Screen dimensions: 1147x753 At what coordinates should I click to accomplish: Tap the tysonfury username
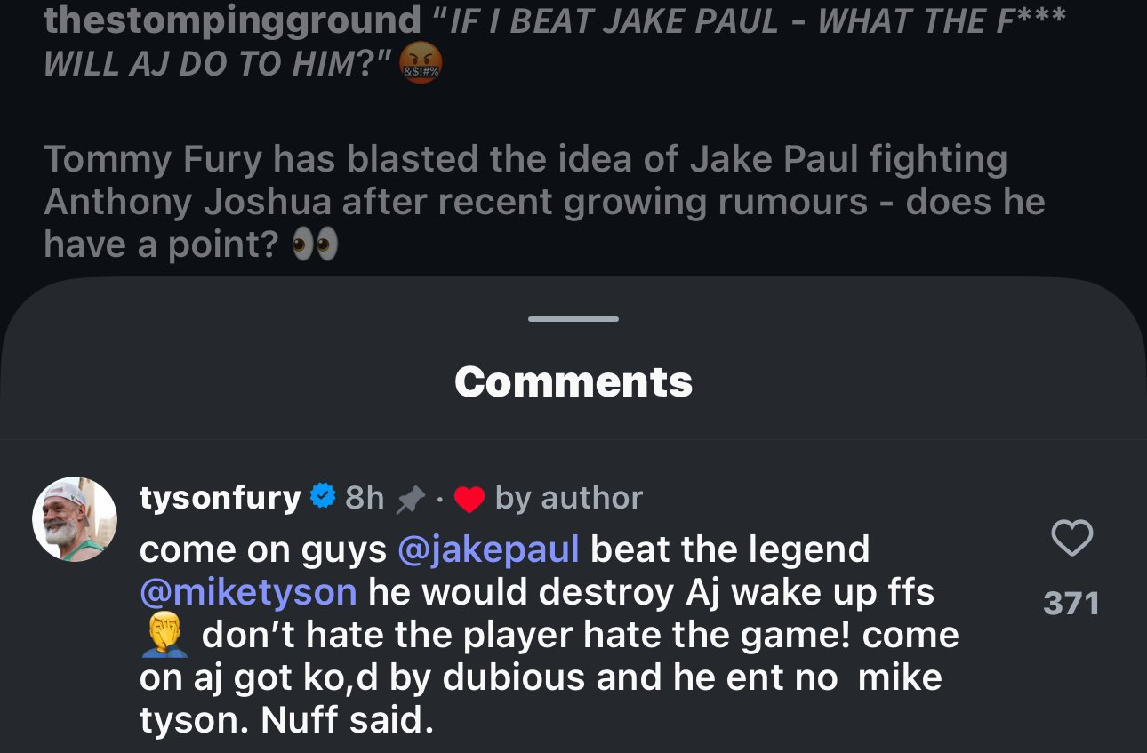(x=220, y=498)
